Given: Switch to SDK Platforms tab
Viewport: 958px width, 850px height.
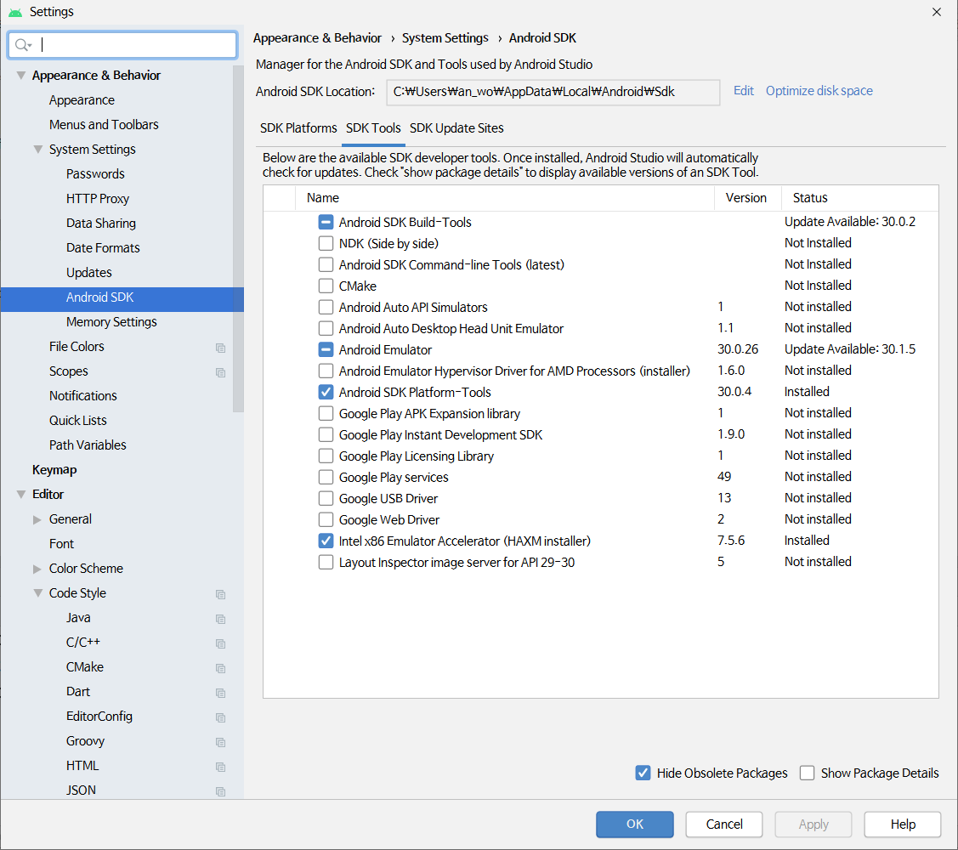Looking at the screenshot, I should click(x=298, y=128).
